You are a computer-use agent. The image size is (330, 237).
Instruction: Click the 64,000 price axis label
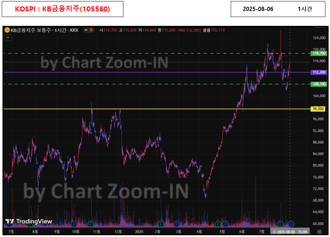coord(318,212)
